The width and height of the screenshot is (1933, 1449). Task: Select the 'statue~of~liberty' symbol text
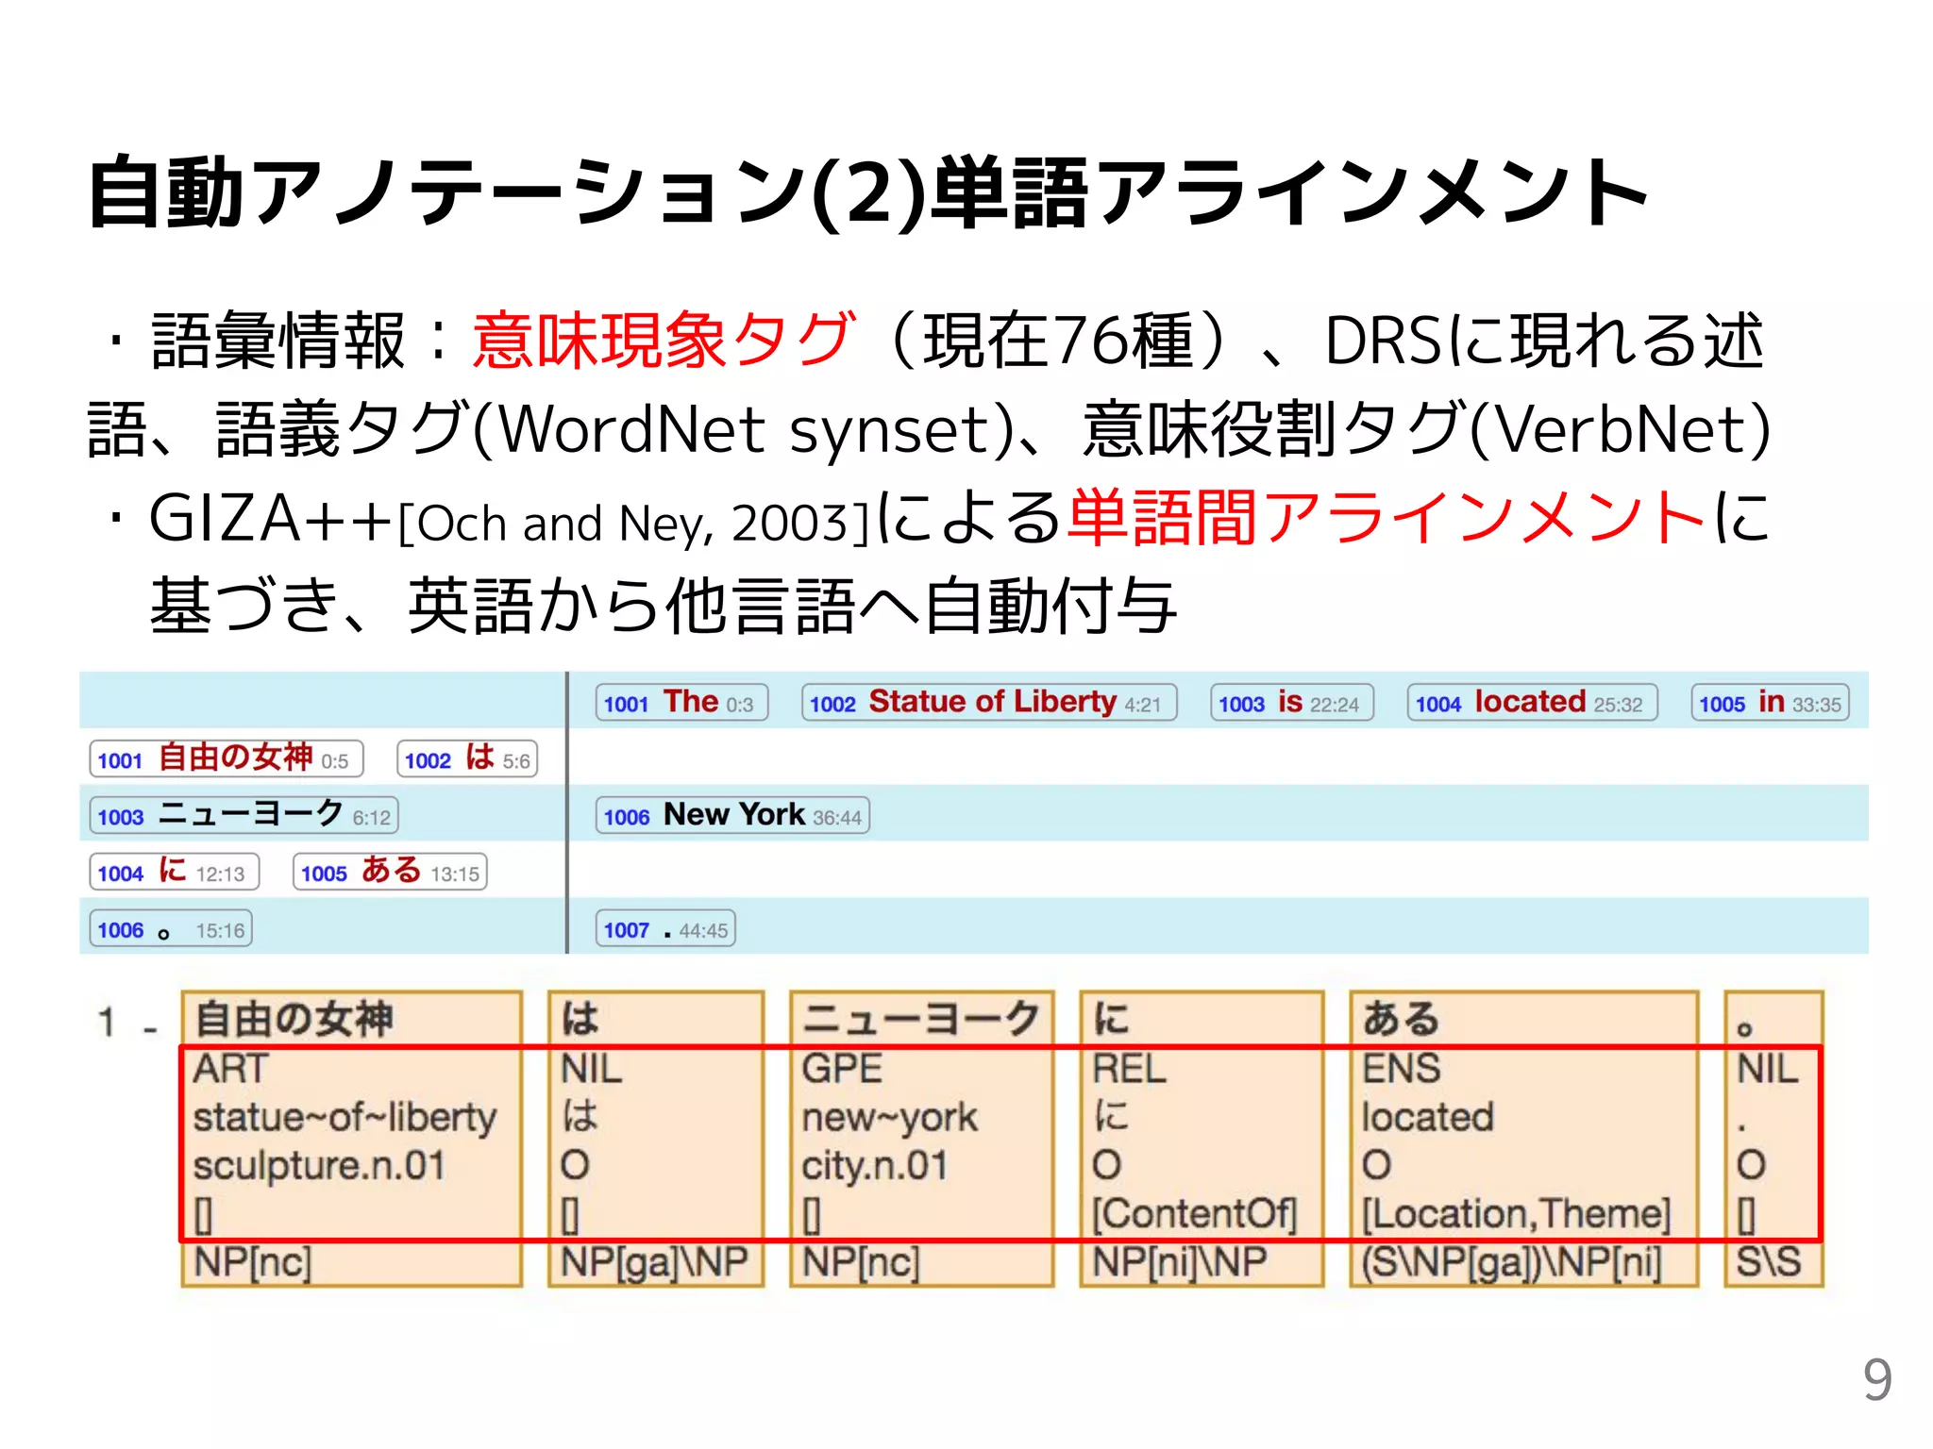click(345, 1117)
